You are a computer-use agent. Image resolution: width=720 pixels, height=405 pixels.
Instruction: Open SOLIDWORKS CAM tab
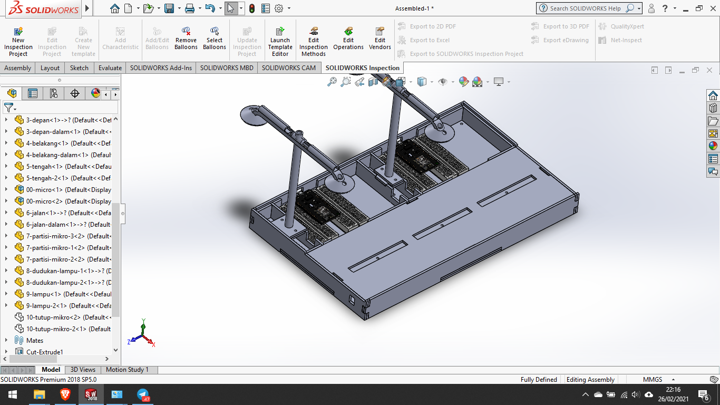(289, 68)
